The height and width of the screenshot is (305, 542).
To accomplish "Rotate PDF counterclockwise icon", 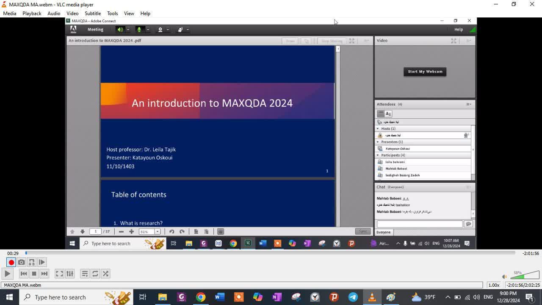I will [x=171, y=232].
